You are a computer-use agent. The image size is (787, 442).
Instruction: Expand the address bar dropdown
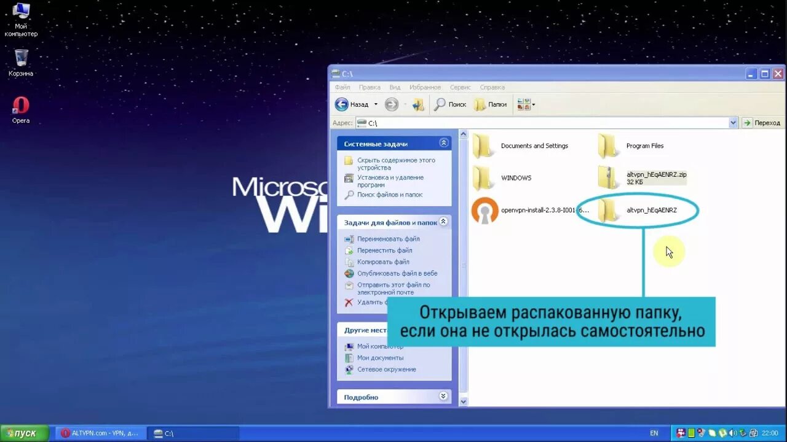(x=733, y=123)
